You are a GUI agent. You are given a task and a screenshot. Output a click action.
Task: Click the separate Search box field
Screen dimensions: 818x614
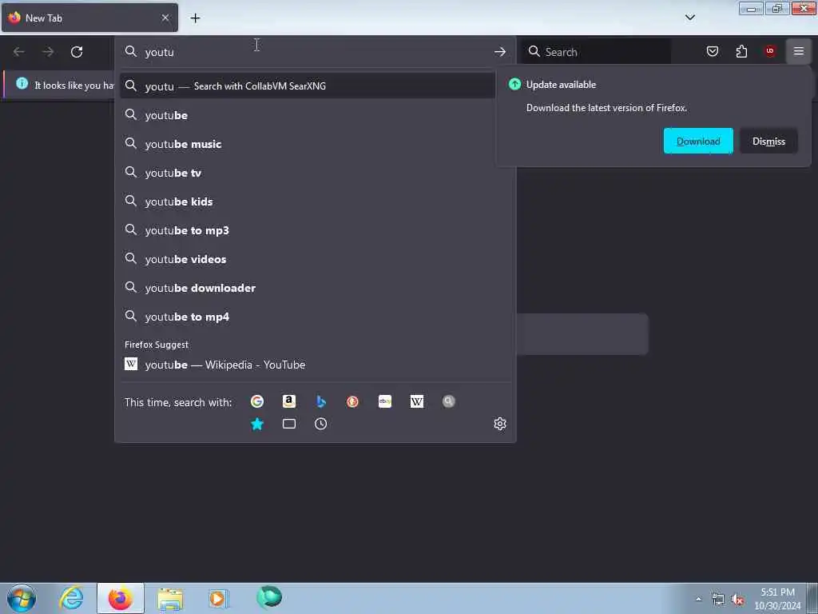pos(597,52)
